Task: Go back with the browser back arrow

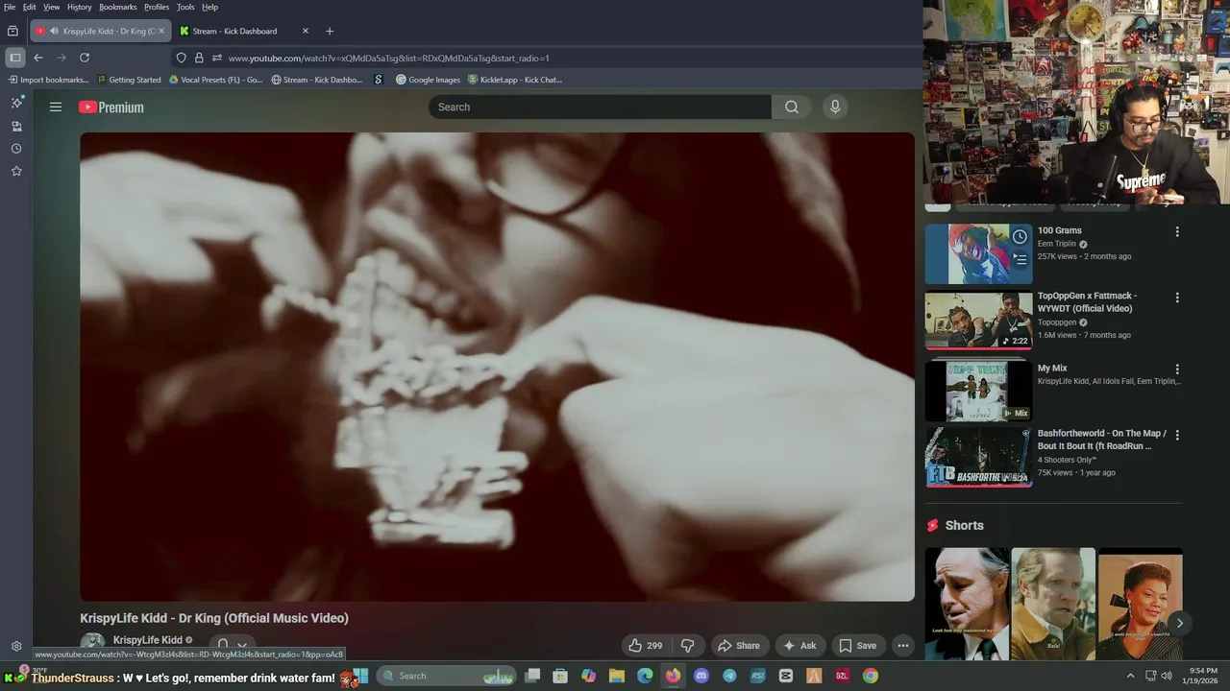Action: click(x=38, y=58)
